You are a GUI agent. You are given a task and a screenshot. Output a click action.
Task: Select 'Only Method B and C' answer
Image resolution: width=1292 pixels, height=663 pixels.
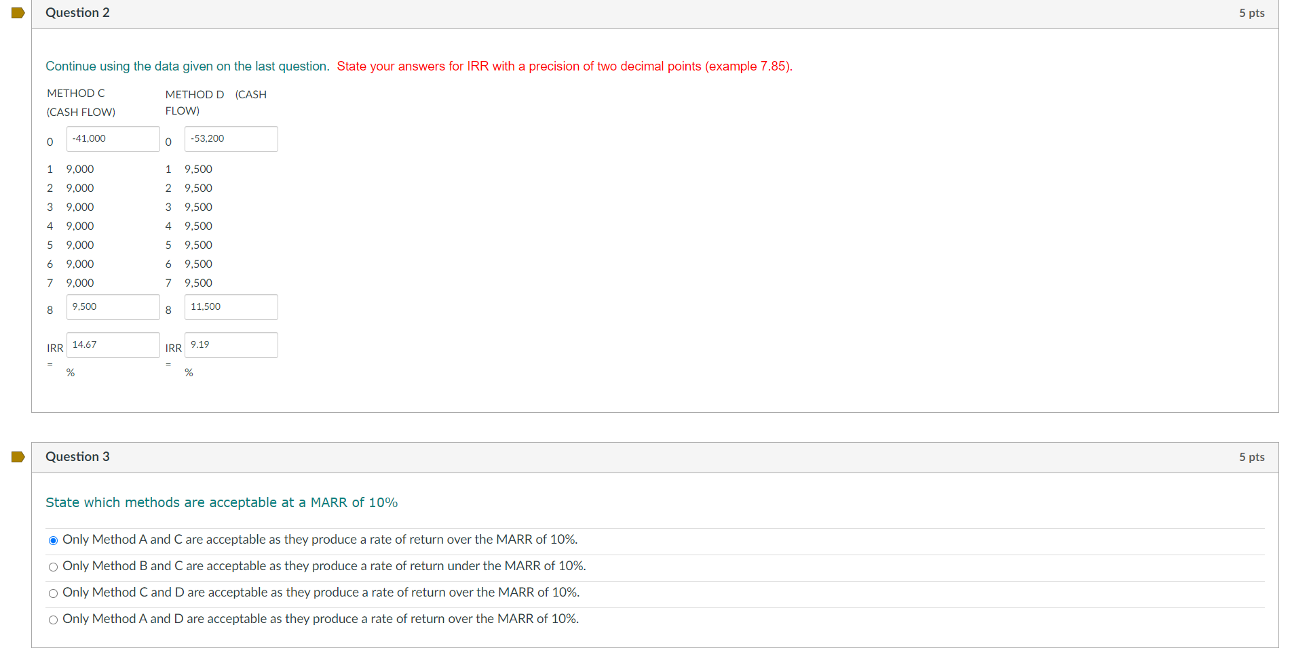click(53, 567)
